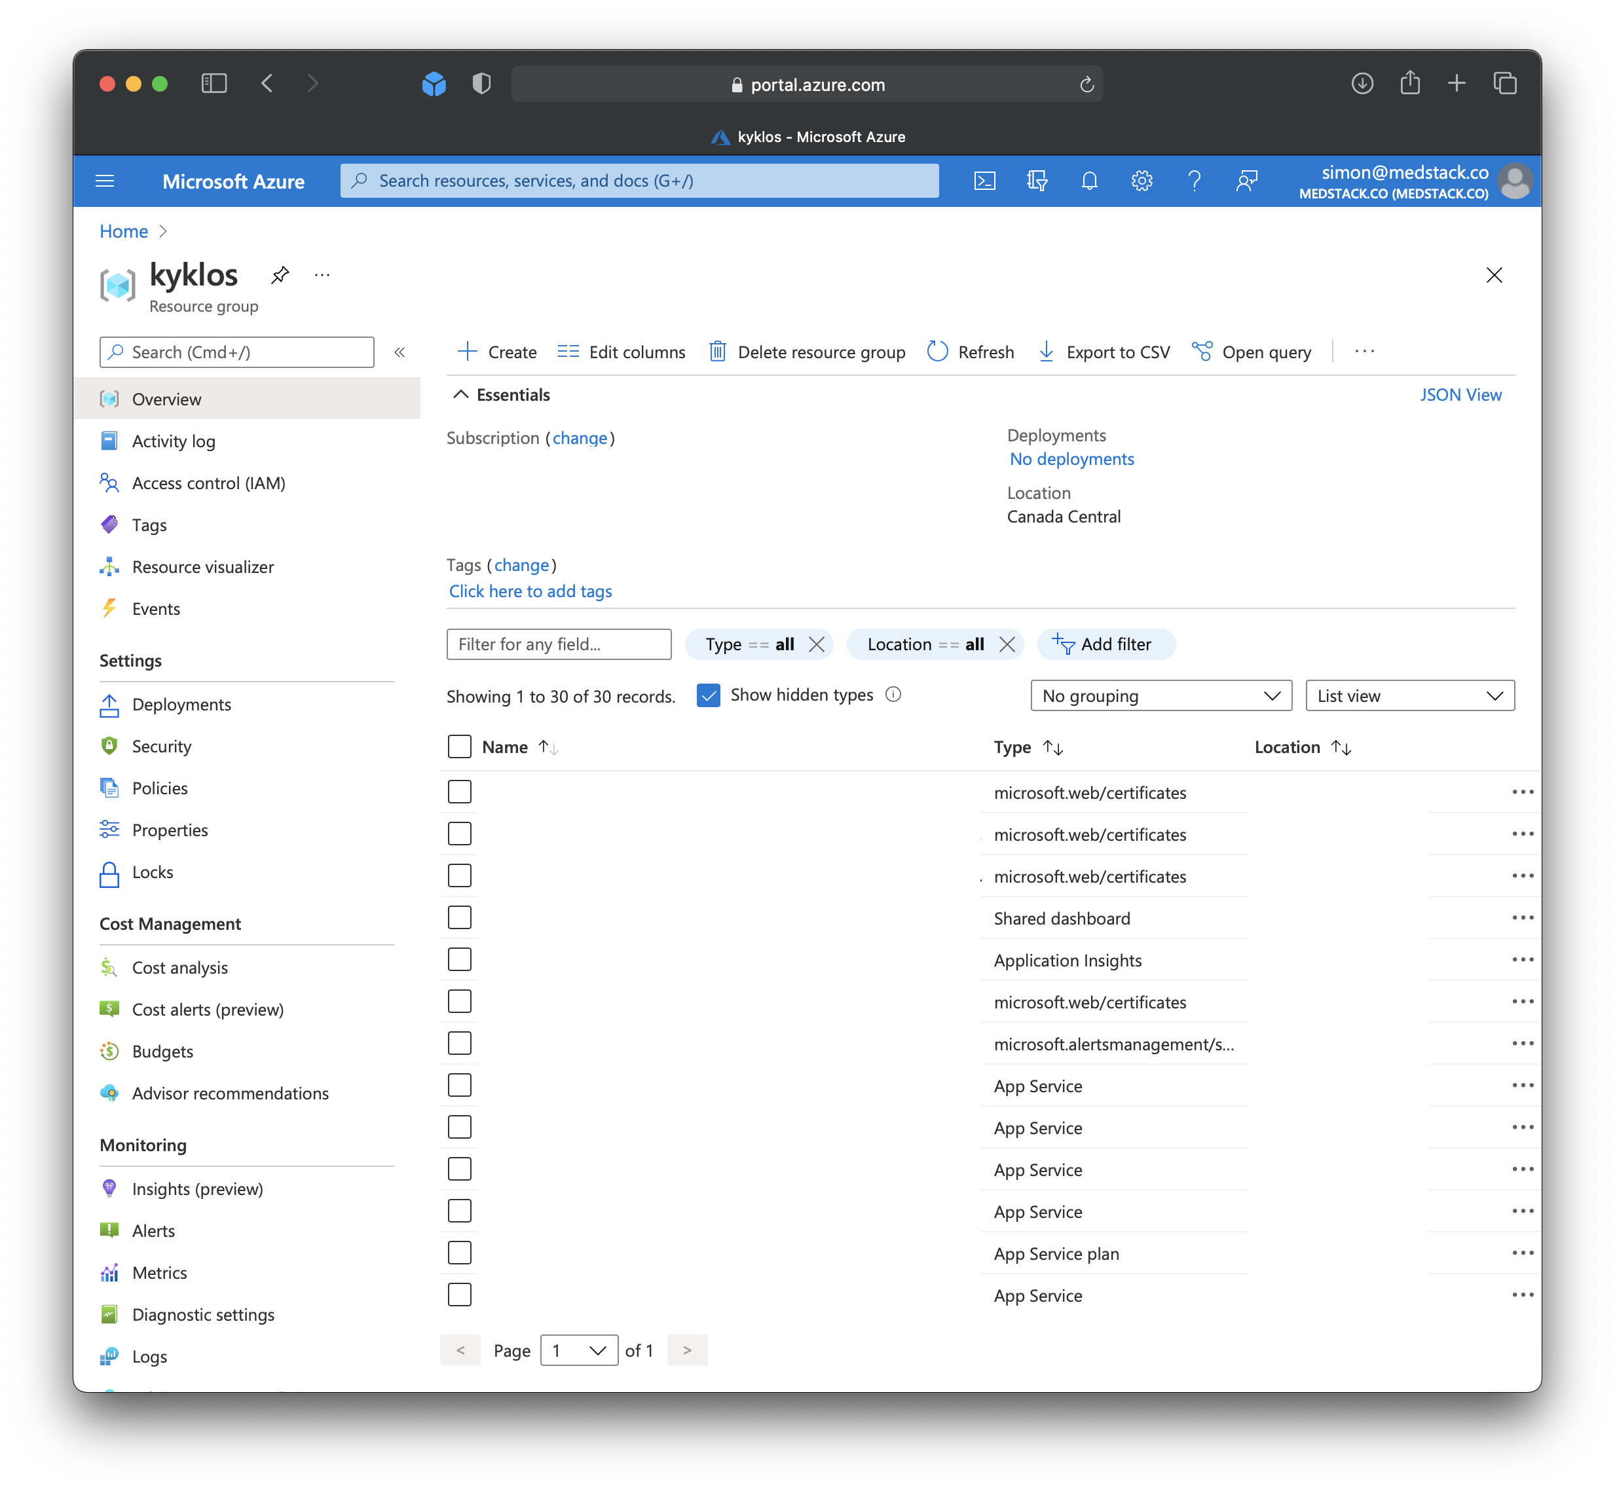This screenshot has height=1489, width=1615.
Task: Toggle the Show hidden types checkbox
Action: (x=709, y=695)
